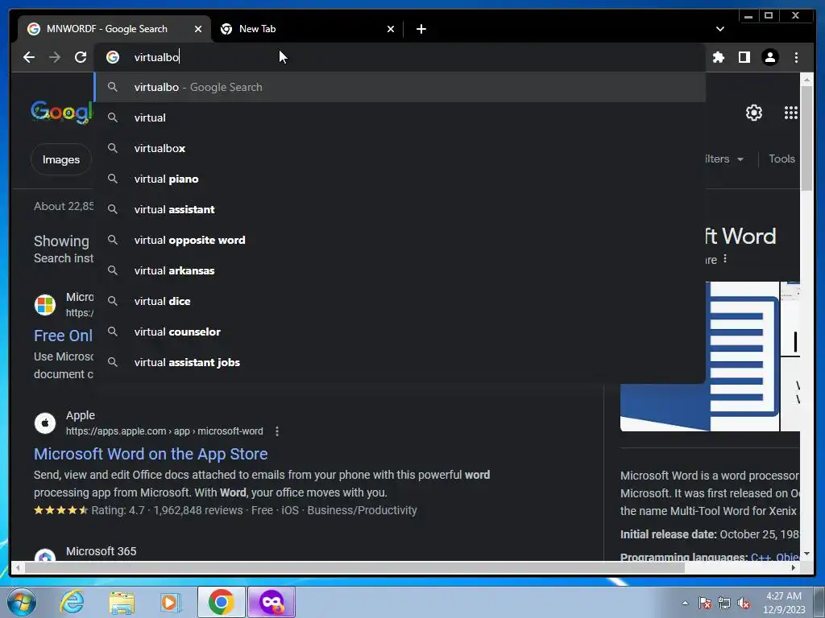Viewport: 825px width, 618px height.
Task: Choose the 'virtualbox' suggestion
Action: (x=400, y=148)
